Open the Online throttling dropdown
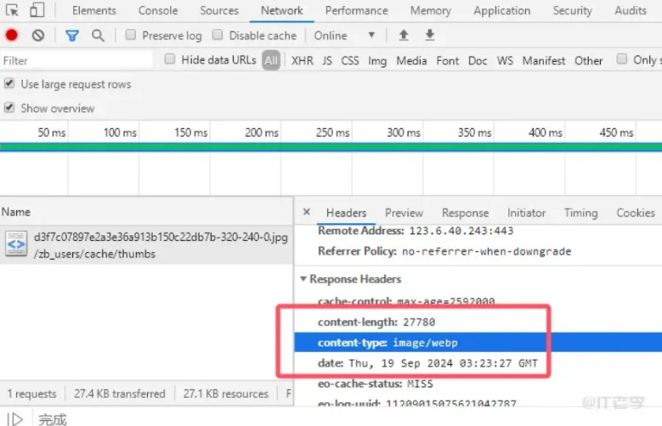This screenshot has height=426, width=662. (x=344, y=36)
